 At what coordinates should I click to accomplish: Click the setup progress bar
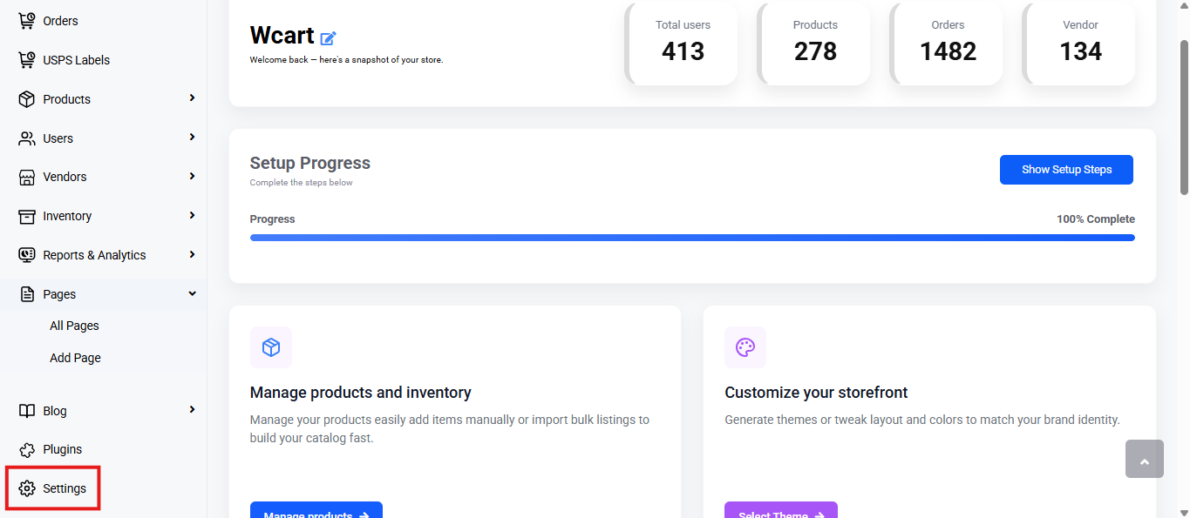pyautogui.click(x=692, y=238)
